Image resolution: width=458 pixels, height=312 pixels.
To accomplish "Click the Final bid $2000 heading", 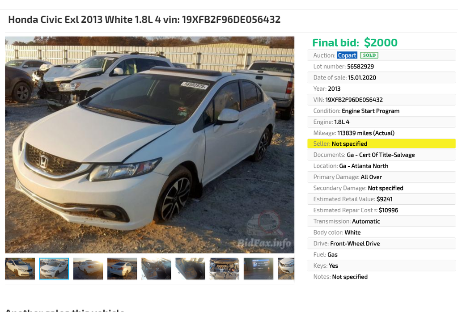I will pyautogui.click(x=355, y=42).
